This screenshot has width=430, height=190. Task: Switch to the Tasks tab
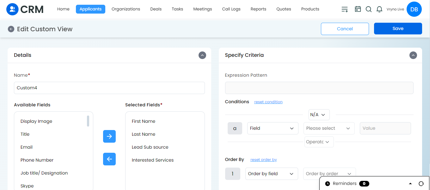[177, 9]
